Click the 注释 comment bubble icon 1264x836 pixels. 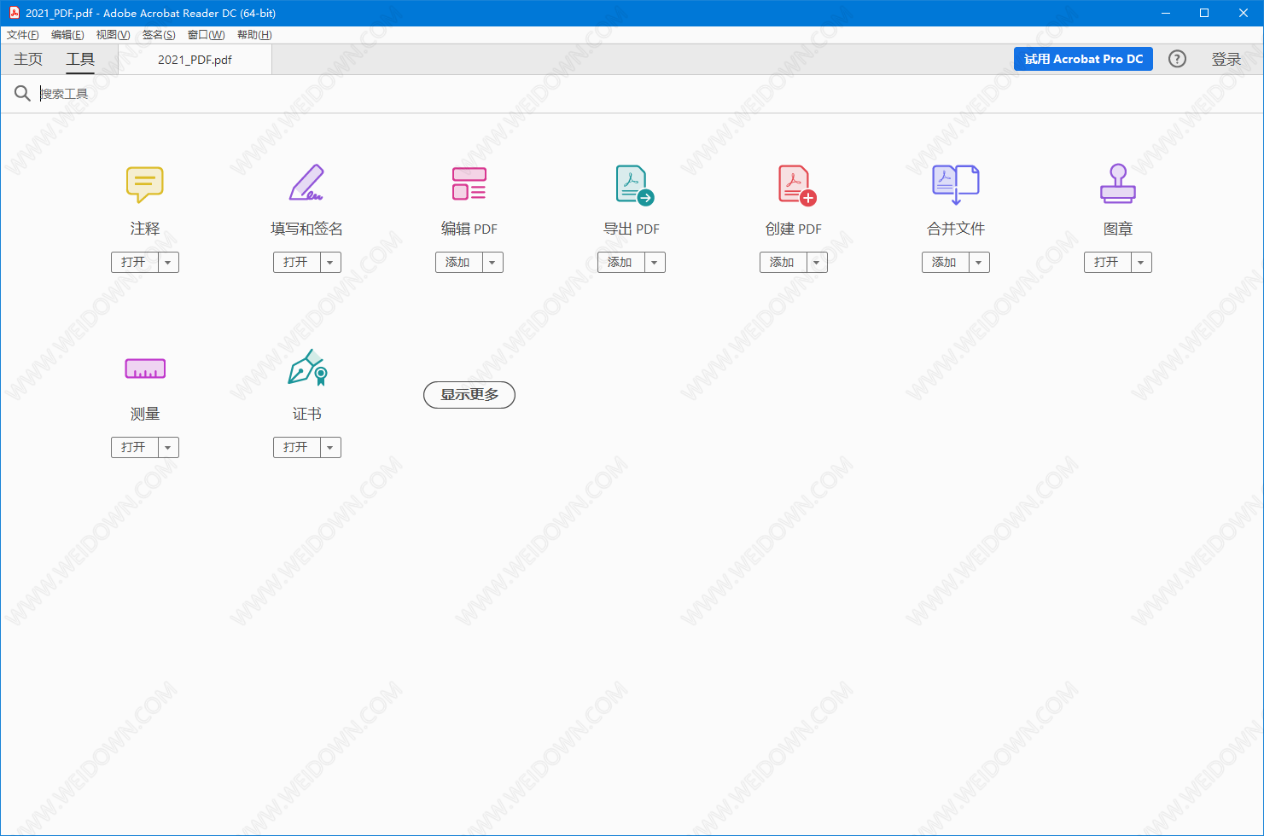[144, 184]
